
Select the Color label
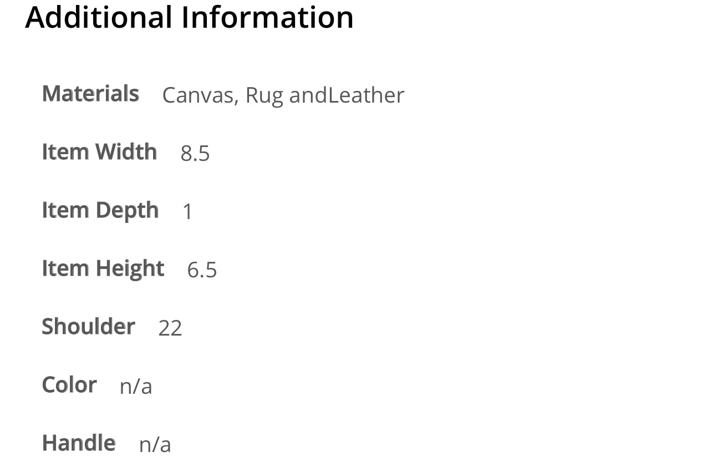pos(69,385)
